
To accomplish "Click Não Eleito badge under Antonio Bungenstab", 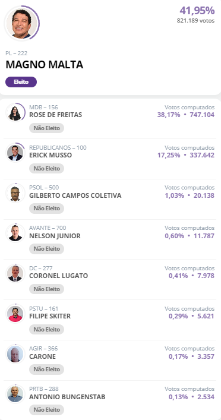I will coord(46,409).
